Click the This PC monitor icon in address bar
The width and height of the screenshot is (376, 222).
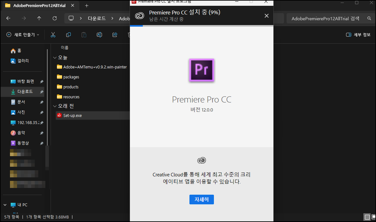[x=71, y=18]
